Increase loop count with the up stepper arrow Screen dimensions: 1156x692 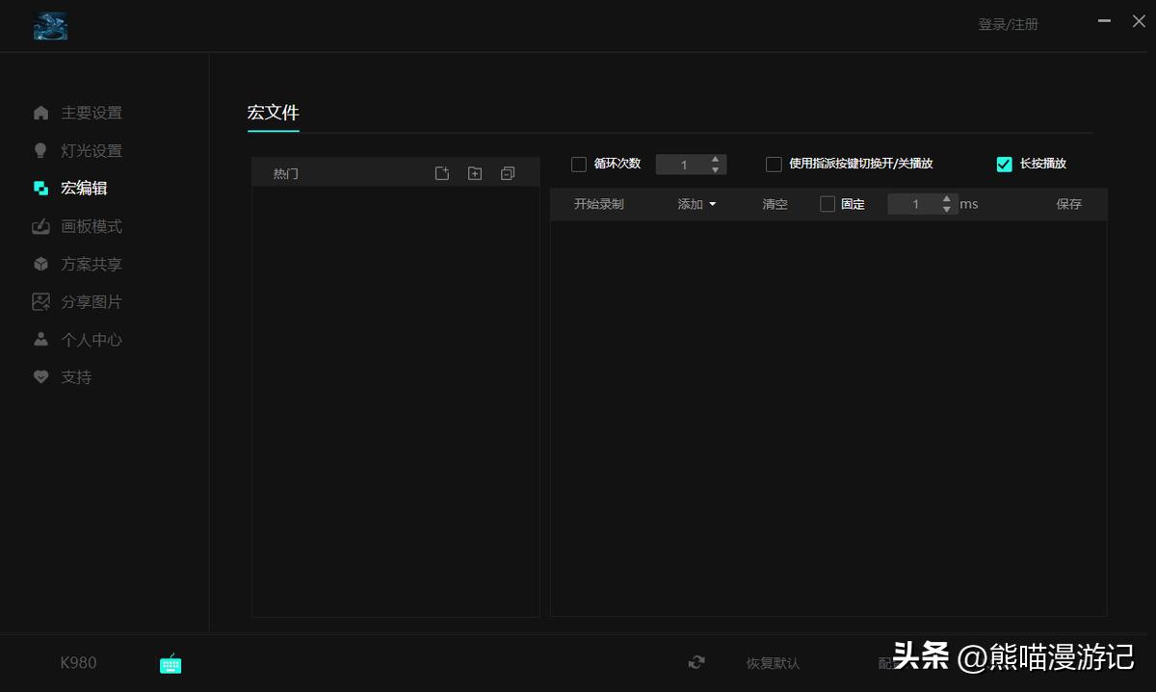pyautogui.click(x=715, y=159)
